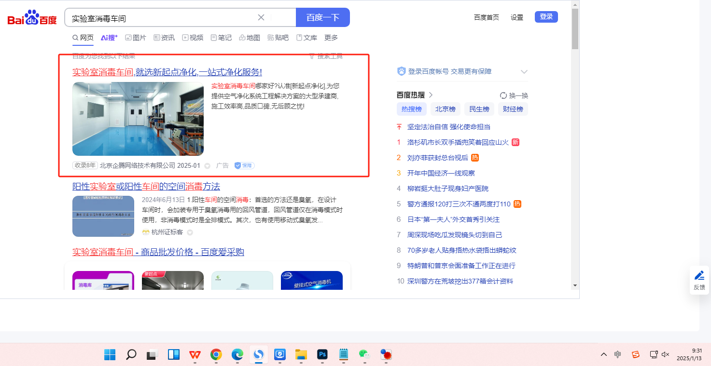Clear the search box with the X icon
The height and width of the screenshot is (366, 711).
pos(261,17)
